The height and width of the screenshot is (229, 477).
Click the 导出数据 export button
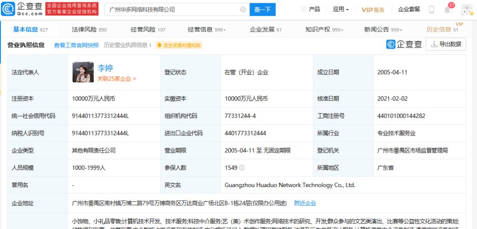pos(446,44)
